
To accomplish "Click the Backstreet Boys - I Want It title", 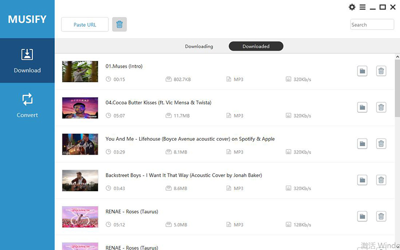I will pos(183,176).
